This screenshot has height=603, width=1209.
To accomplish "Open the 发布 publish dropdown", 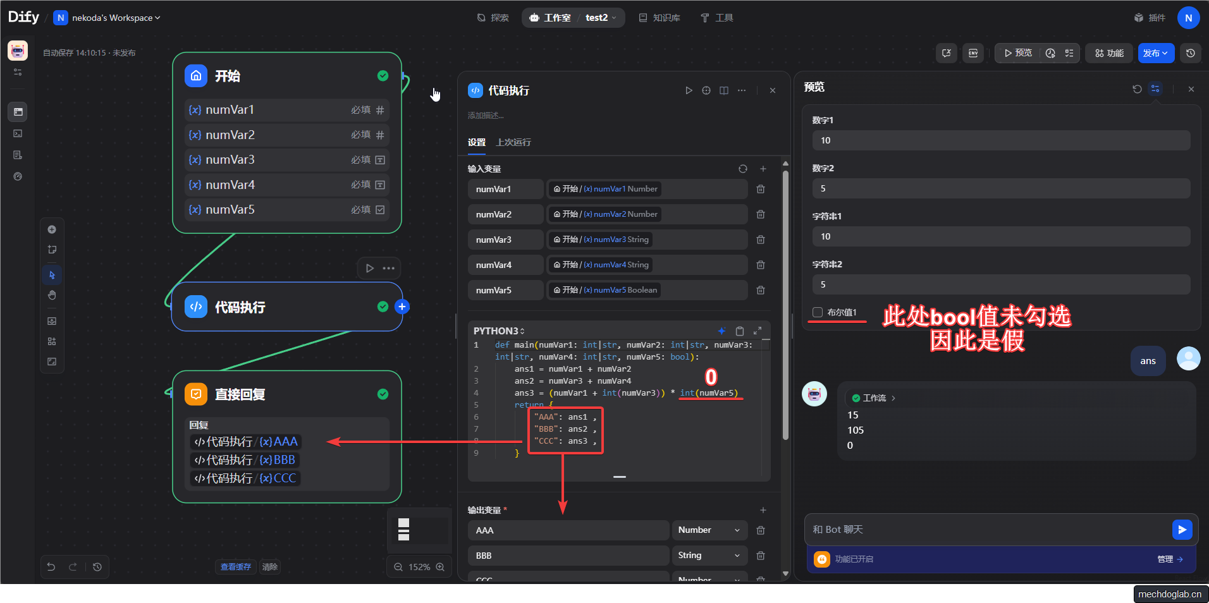I will (1155, 53).
